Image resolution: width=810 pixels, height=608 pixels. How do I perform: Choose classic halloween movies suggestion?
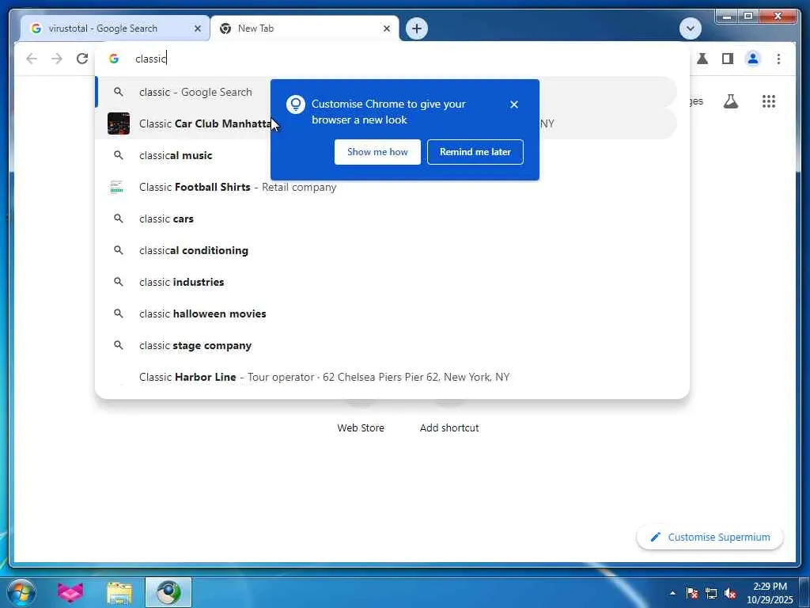pyautogui.click(x=386, y=313)
